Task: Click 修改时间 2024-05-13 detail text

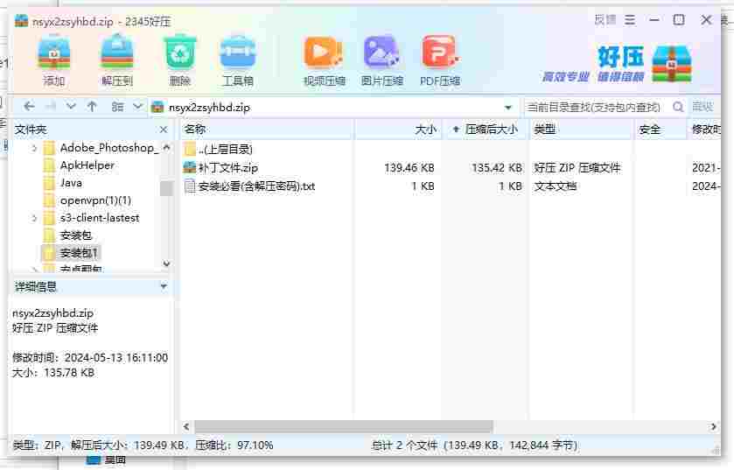Action: pos(90,358)
